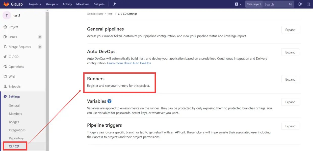The image size is (313, 151).
Task: Click the Snippets scissors icon
Action: (x=5, y=86)
